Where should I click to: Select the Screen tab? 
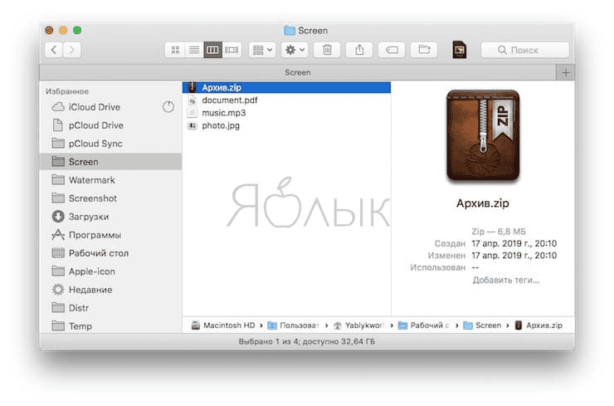[x=298, y=72]
